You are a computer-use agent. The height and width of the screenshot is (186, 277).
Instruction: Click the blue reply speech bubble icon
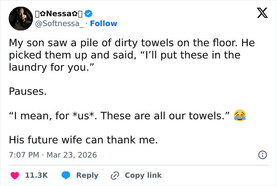pyautogui.click(x=66, y=175)
